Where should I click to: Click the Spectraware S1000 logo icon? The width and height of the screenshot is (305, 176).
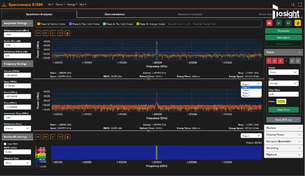[4, 4]
